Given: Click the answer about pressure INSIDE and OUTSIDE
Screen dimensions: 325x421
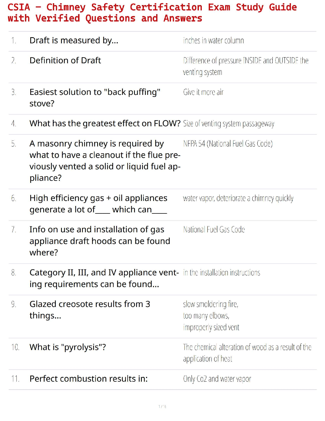Looking at the screenshot, I should click(246, 66).
